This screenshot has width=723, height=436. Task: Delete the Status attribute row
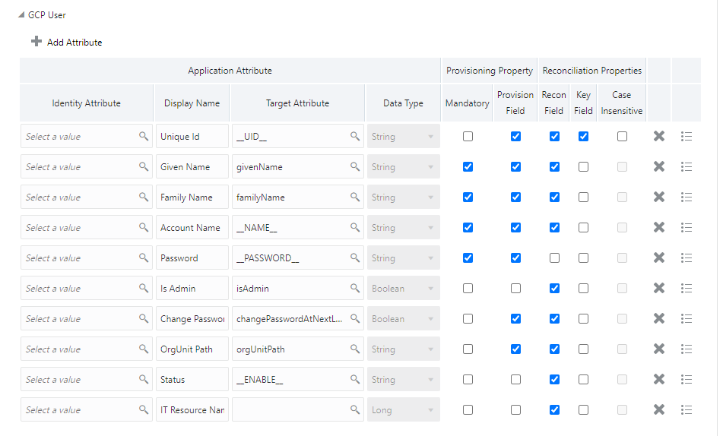pyautogui.click(x=659, y=379)
